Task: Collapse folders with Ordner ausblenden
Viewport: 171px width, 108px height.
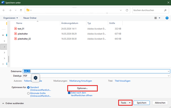Action: 13,103
